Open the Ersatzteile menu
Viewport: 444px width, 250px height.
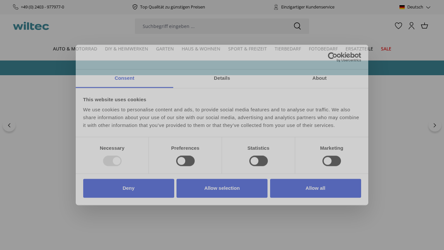[359, 49]
